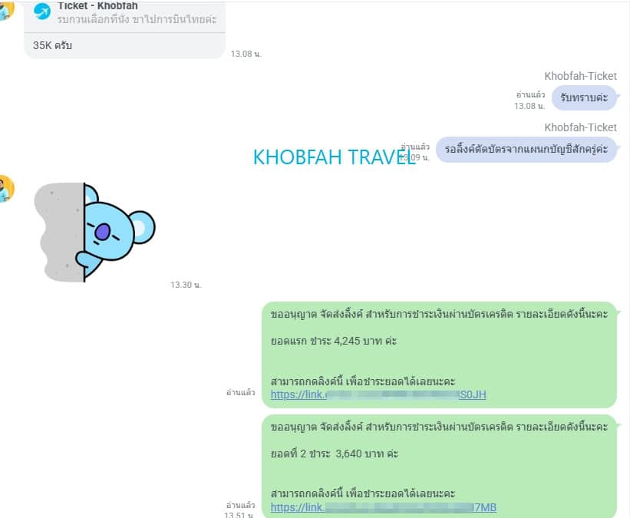Open the user avatar beside the koala sticker
The height and width of the screenshot is (518, 630).
(6, 189)
